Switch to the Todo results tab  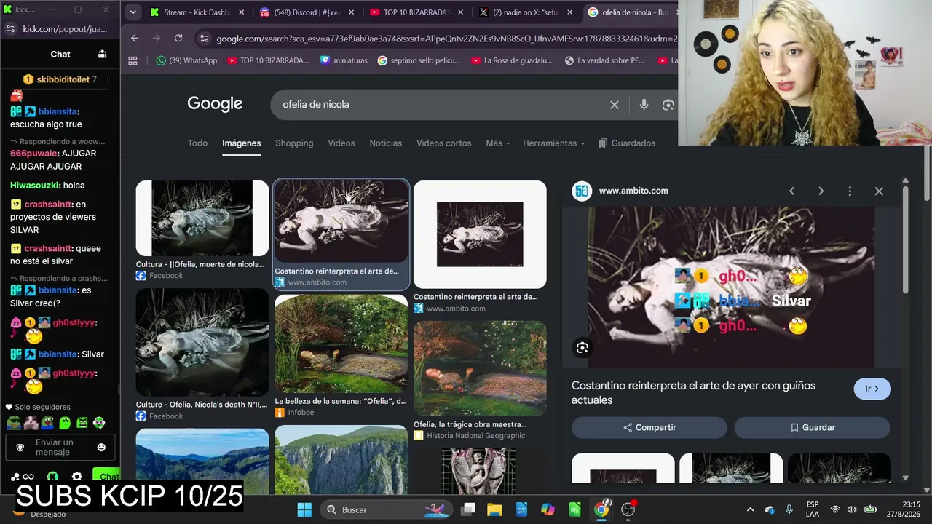coord(198,143)
